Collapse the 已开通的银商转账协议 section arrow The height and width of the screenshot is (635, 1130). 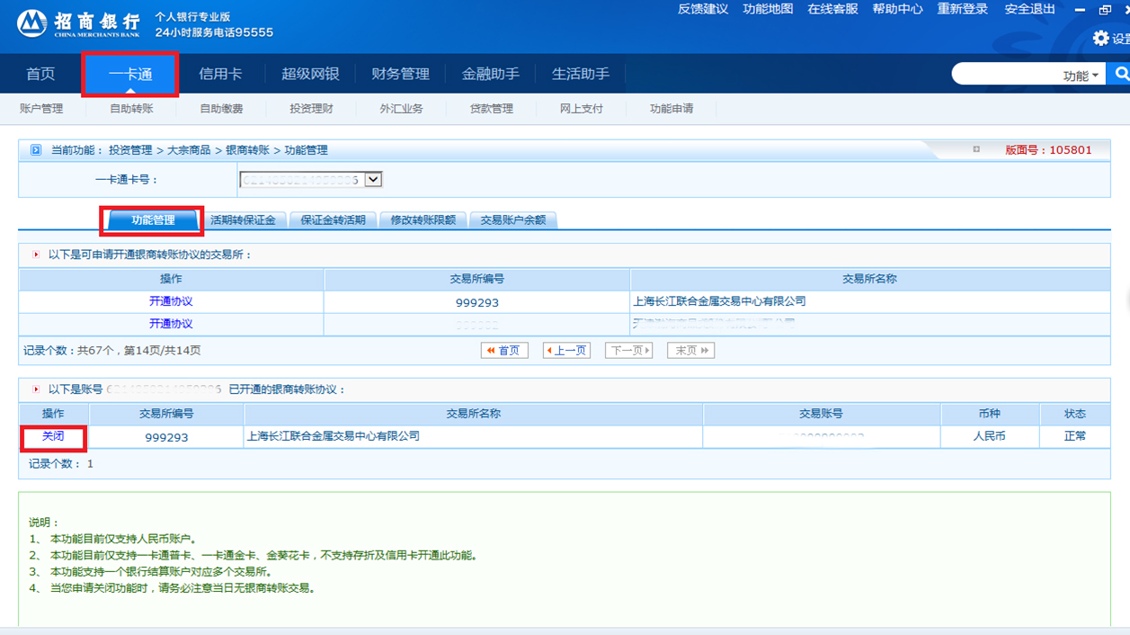coord(36,389)
